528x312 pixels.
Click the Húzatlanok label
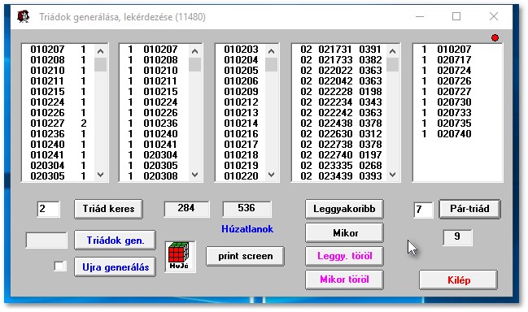point(247,229)
